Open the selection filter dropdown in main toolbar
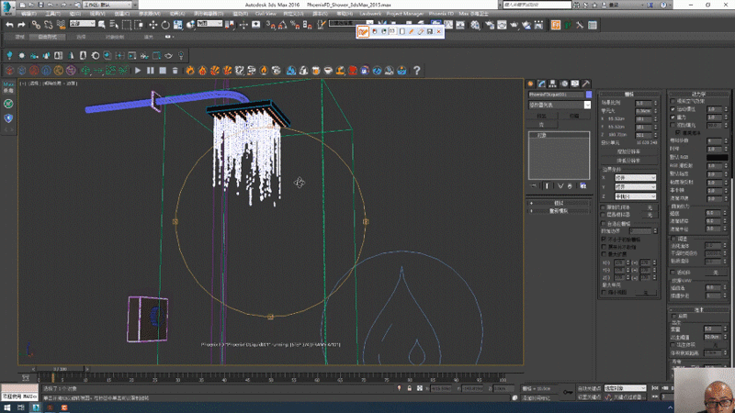Screen dimensions: 735x413 pyautogui.click(x=83, y=24)
